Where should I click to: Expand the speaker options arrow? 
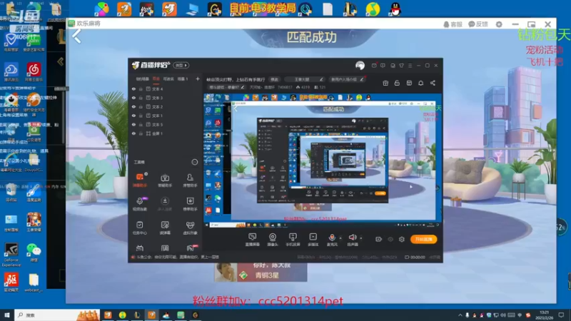coord(361,238)
